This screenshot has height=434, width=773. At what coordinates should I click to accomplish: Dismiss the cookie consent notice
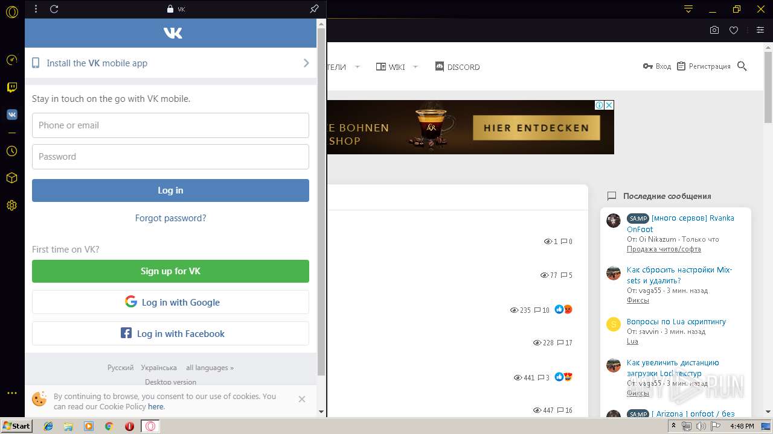tap(302, 399)
